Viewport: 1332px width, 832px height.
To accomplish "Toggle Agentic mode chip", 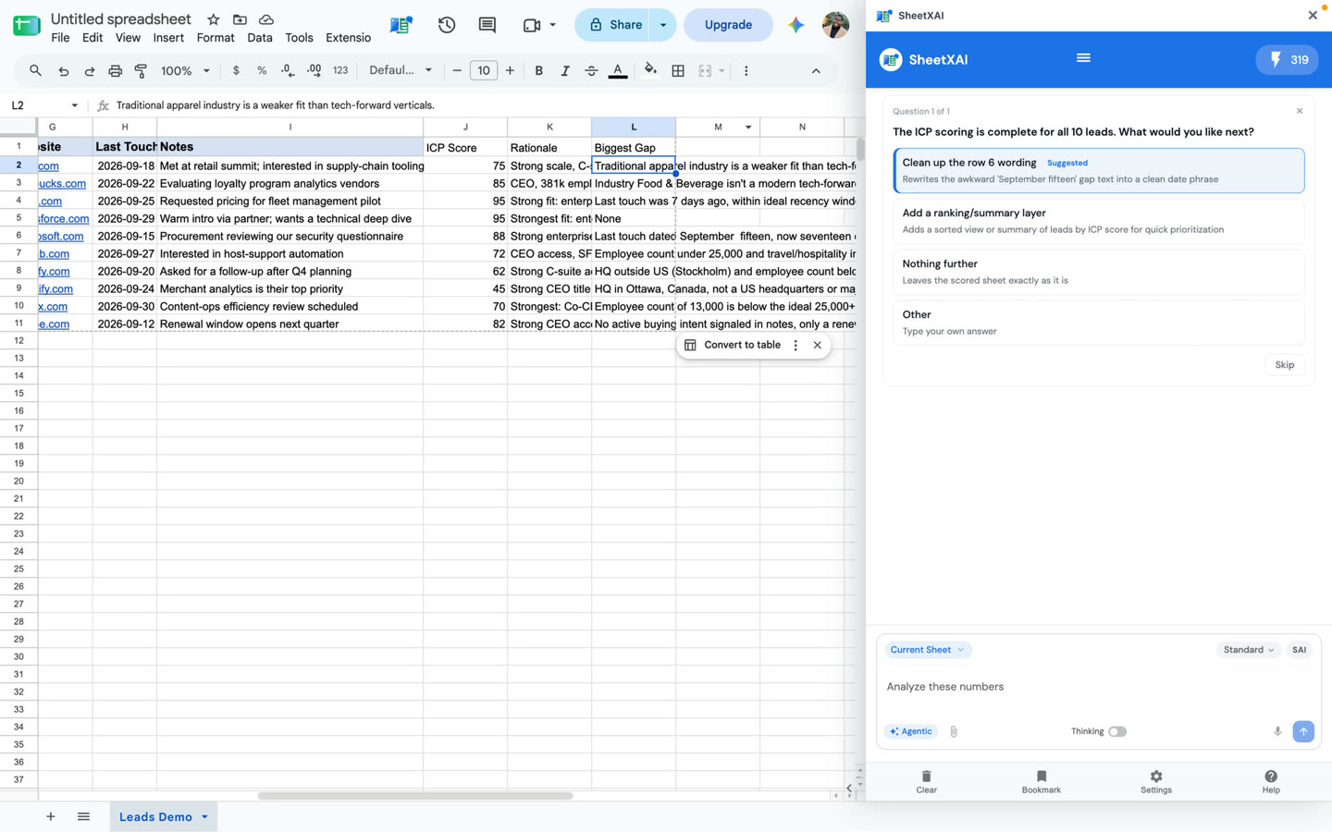I will click(x=911, y=731).
